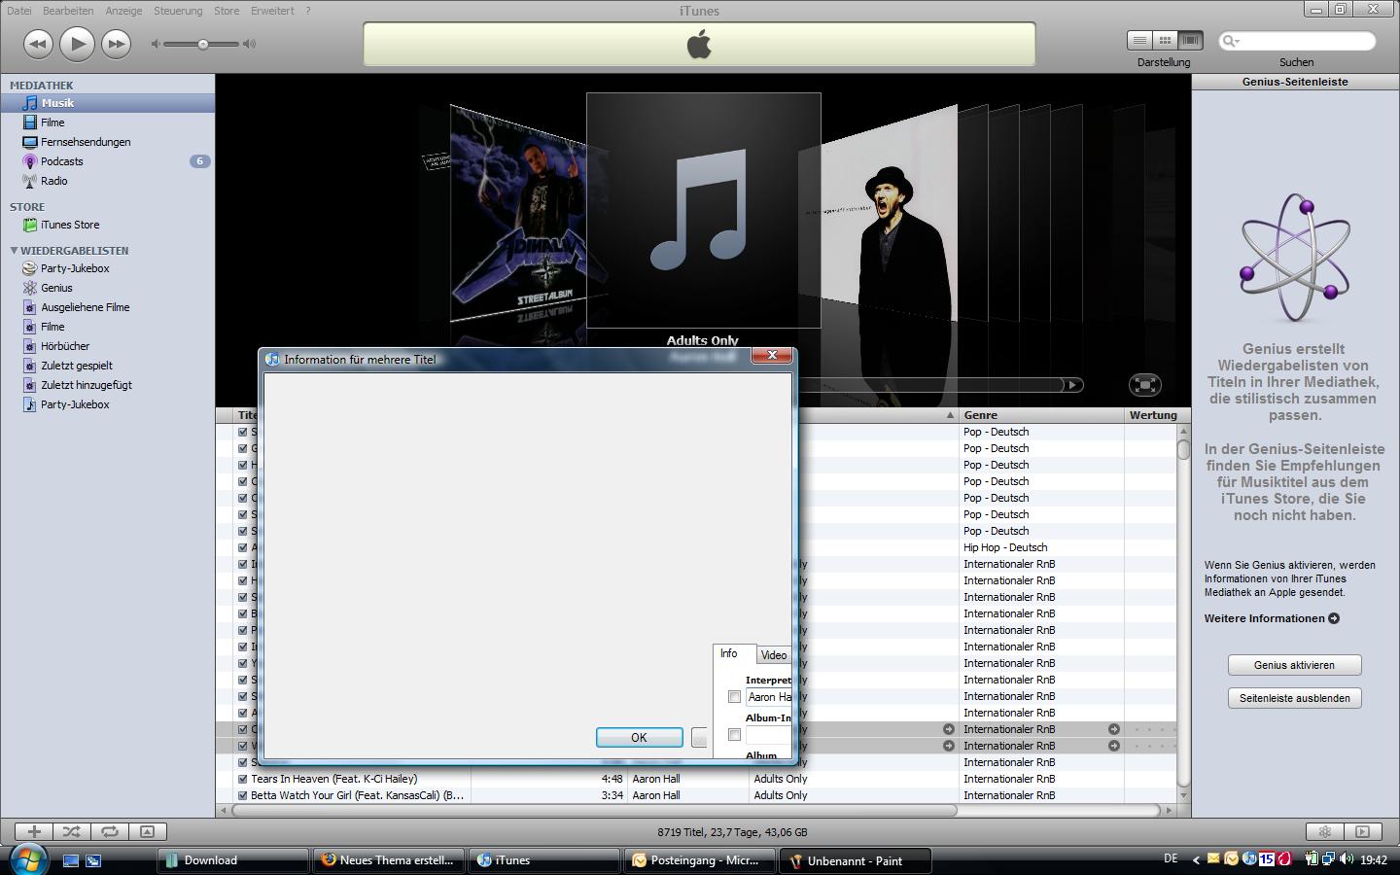The height and width of the screenshot is (875, 1400).
Task: Toggle shuffle mode
Action: (x=71, y=831)
